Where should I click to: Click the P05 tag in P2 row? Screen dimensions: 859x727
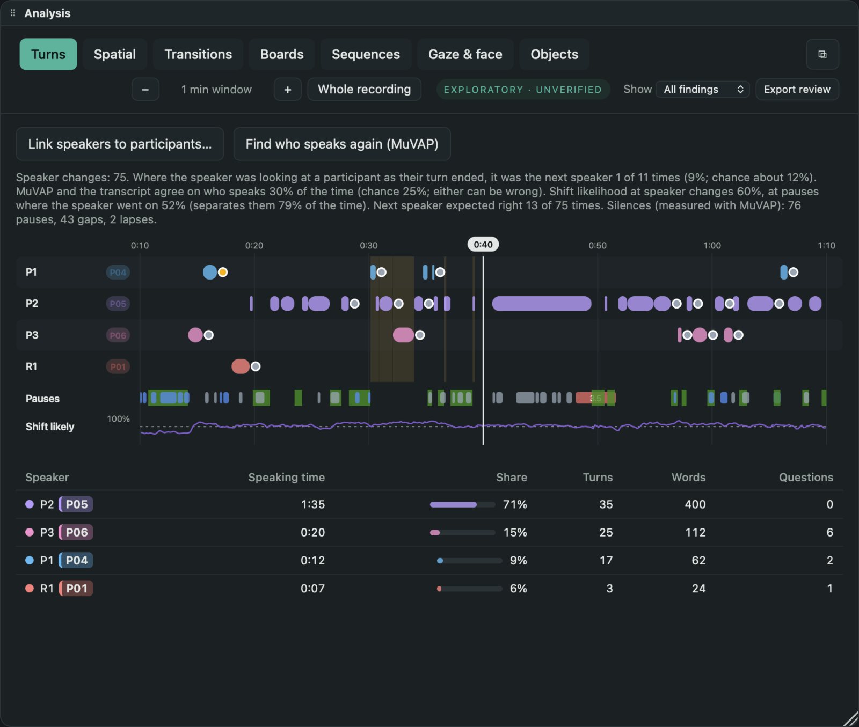pos(118,304)
